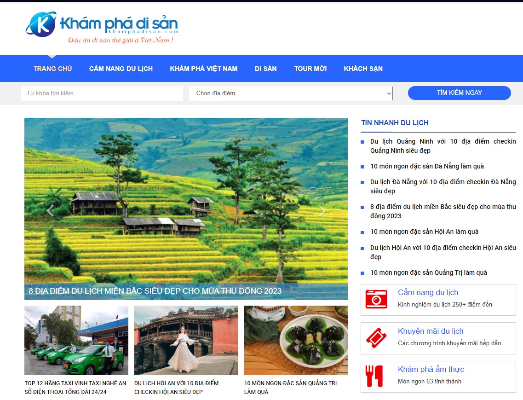Click the Tìm kiếm ngay button
The image size is (523, 400).
point(460,93)
